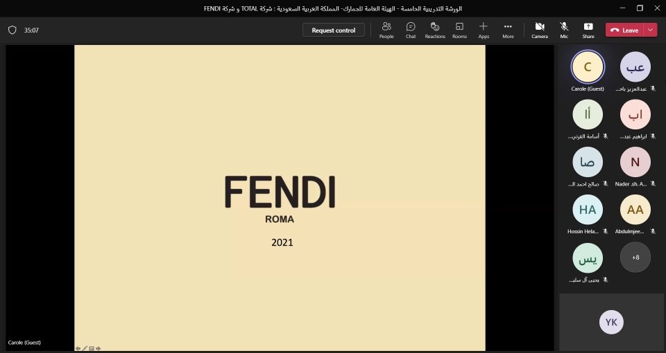The width and height of the screenshot is (666, 353).
Task: Select the صا participant avatar
Action: pos(588,162)
